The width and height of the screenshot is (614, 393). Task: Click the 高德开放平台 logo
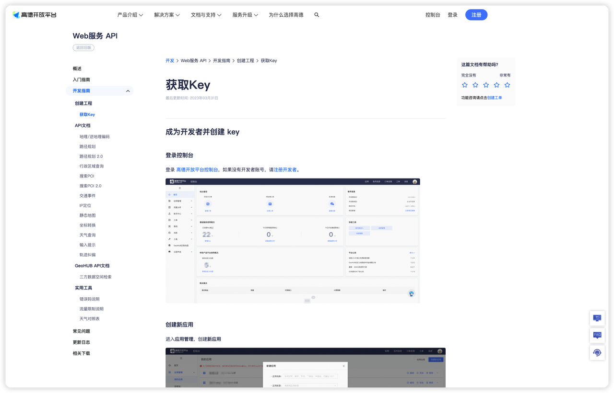click(x=35, y=15)
